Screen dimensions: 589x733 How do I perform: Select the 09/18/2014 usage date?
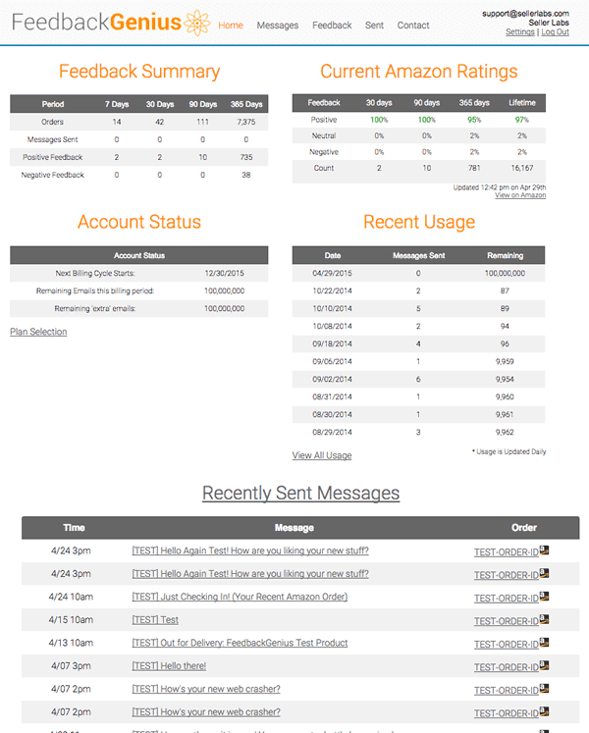pos(332,343)
